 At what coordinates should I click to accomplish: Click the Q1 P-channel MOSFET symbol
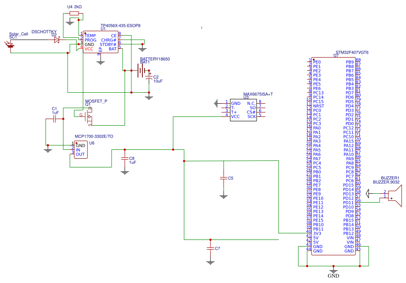pyautogui.click(x=87, y=117)
